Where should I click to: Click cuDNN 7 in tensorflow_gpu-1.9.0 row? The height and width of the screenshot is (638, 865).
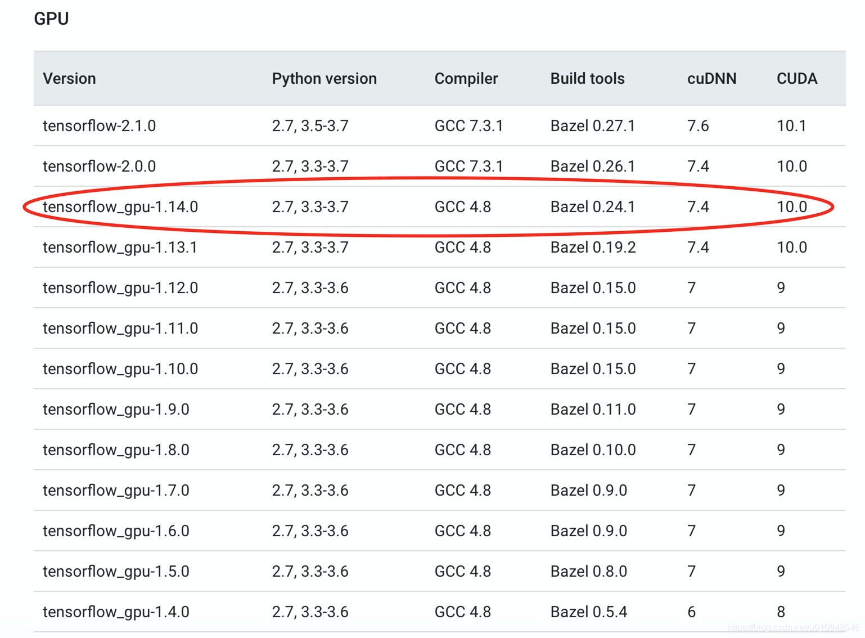[691, 409]
